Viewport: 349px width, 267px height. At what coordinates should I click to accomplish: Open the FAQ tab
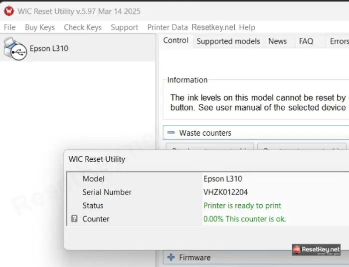(306, 41)
